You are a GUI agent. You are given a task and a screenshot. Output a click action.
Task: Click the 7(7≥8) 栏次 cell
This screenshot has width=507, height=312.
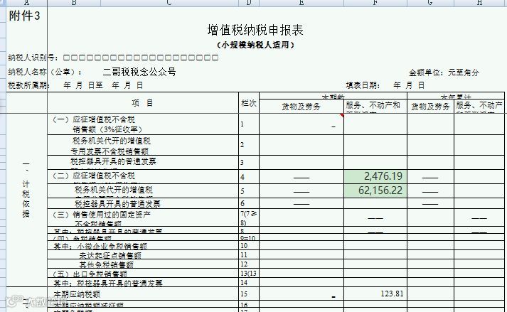pyautogui.click(x=249, y=217)
